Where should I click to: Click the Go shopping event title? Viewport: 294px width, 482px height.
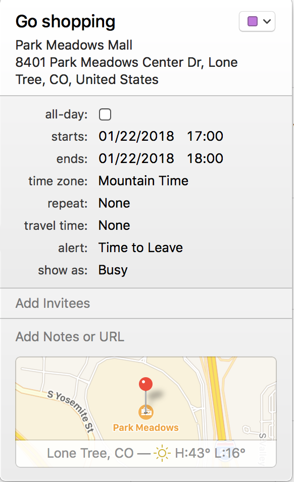65,22
